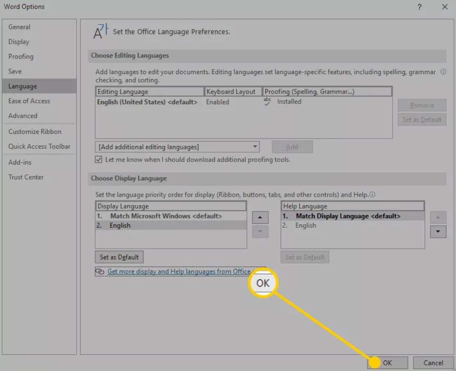
Task: Click Set as Default under Display Language
Action: coord(119,257)
